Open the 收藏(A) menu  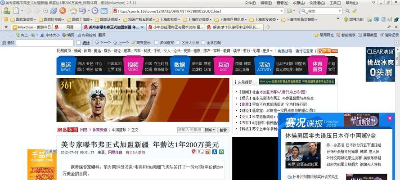point(299,3)
